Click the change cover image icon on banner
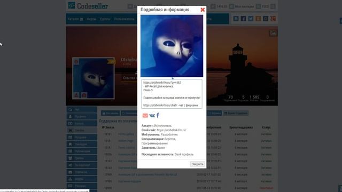This screenshot has height=192, width=342. point(273,33)
